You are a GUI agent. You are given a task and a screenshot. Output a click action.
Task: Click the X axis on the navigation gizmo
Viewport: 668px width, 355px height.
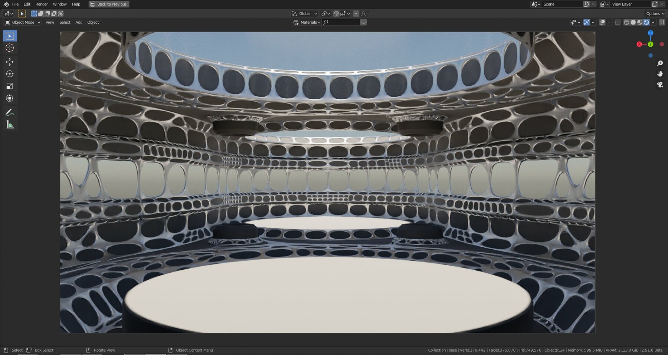click(639, 44)
